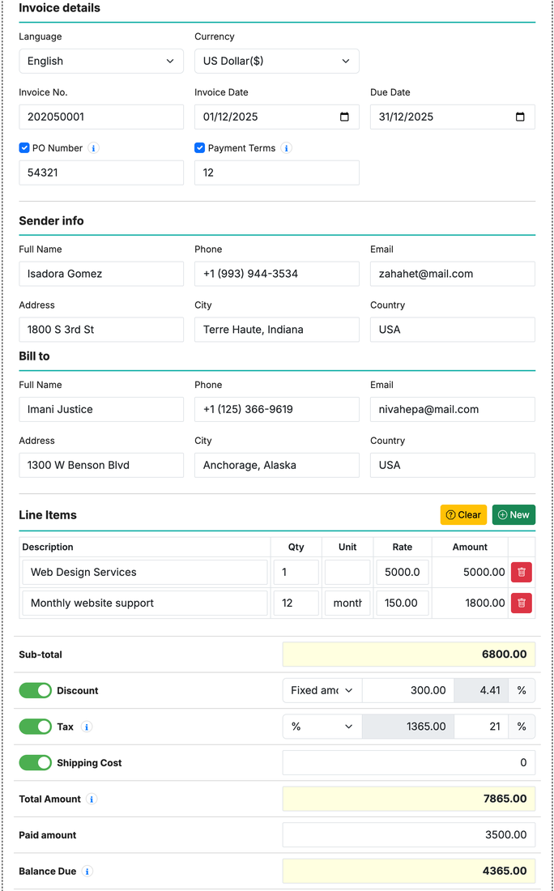The image size is (554, 891).
Task: Open the discount type selector showing Fixed amount
Action: 322,690
